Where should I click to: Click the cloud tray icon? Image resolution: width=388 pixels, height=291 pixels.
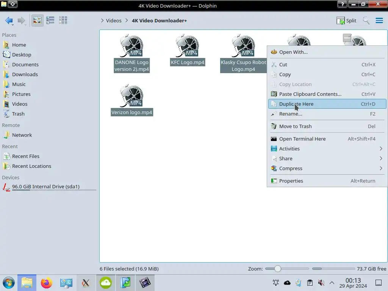click(287, 283)
